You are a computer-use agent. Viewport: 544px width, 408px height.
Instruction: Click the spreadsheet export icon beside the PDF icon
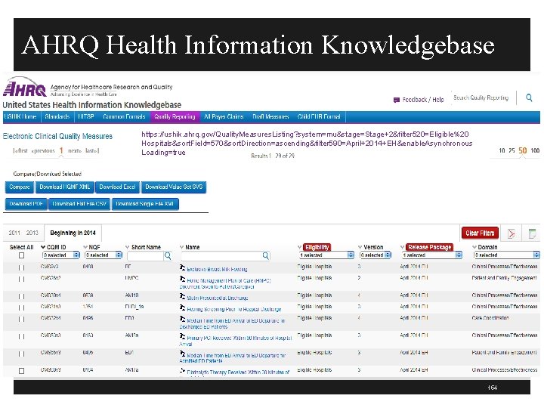pyautogui.click(x=532, y=233)
